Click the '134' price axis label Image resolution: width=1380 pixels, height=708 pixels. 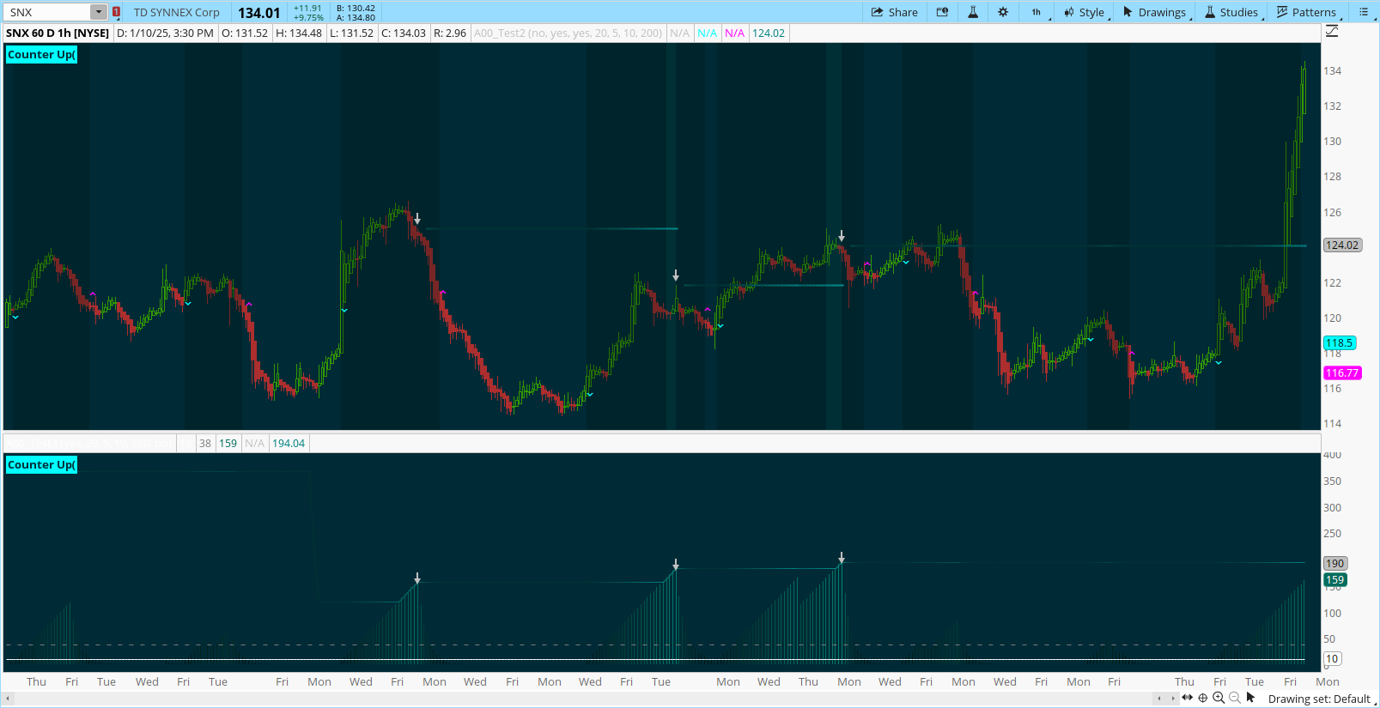coord(1332,70)
